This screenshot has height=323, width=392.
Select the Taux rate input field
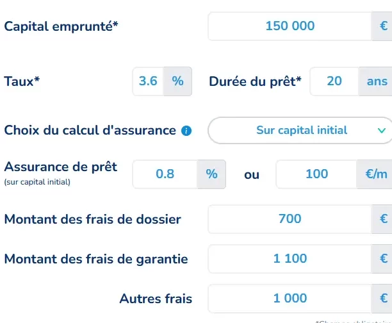(148, 81)
